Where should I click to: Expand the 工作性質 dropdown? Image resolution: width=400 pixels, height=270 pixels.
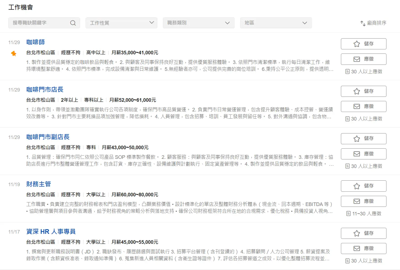pyautogui.click(x=121, y=23)
